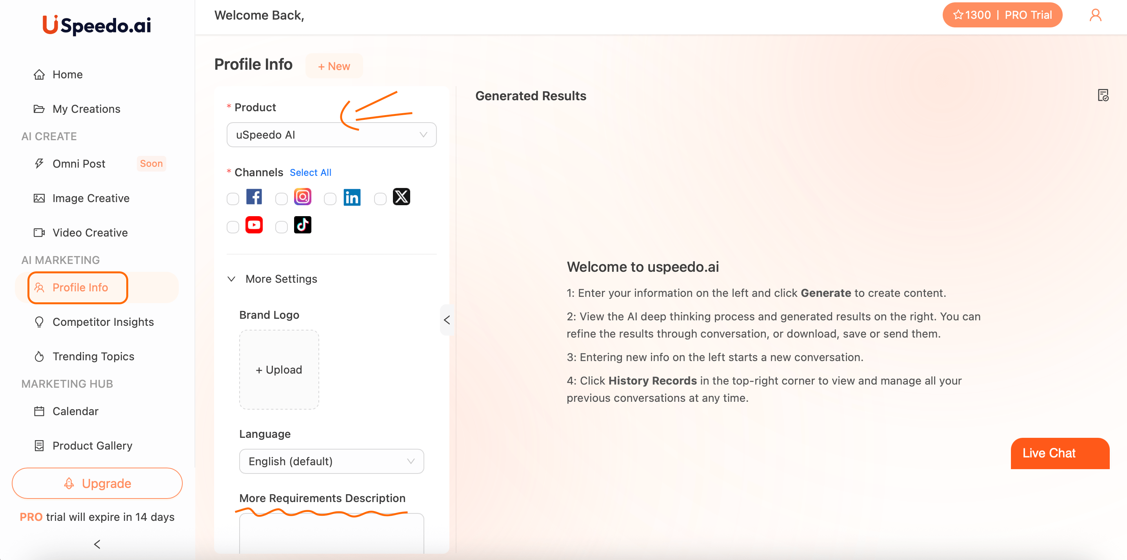Check the Instagram channel checkbox
This screenshot has height=560, width=1127.
point(281,198)
